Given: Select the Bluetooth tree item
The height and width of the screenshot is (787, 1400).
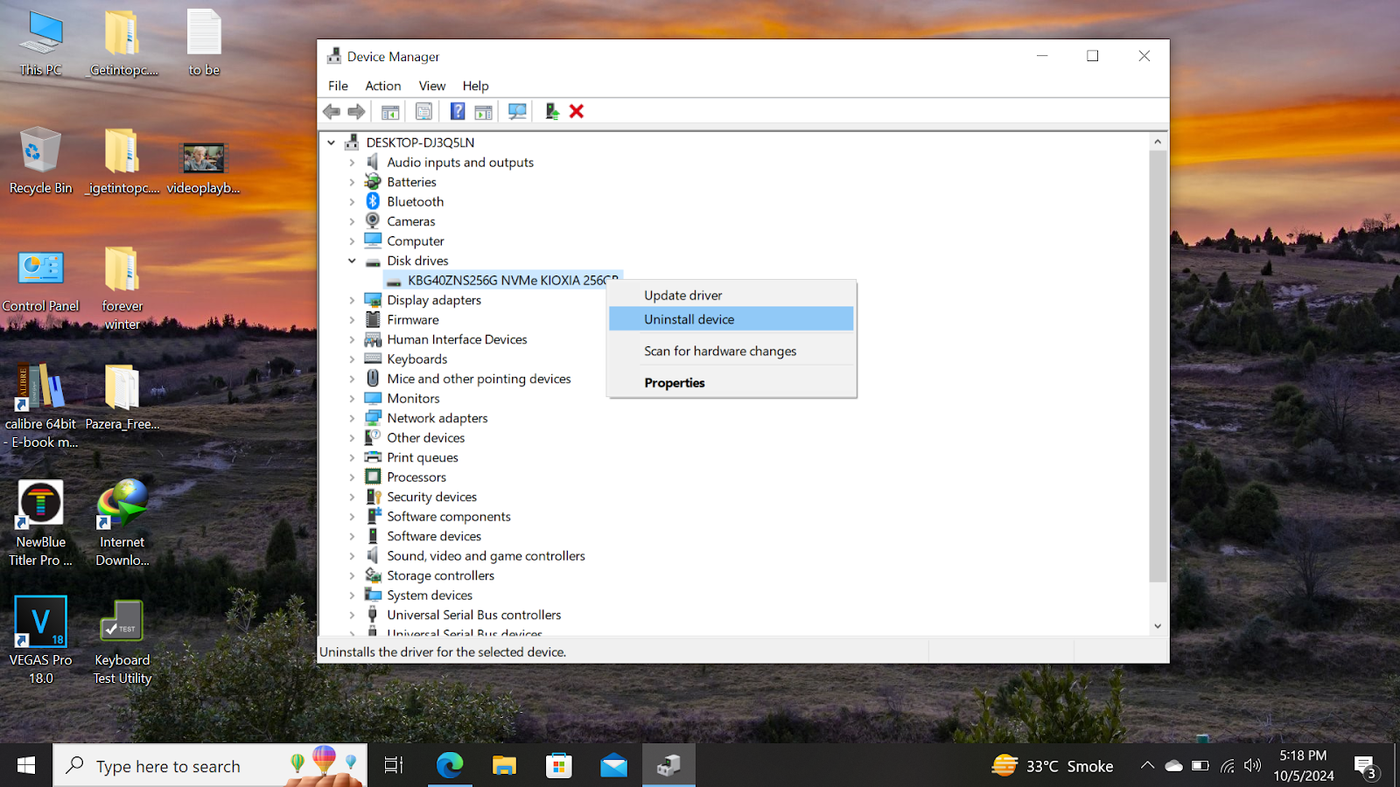Looking at the screenshot, I should pyautogui.click(x=415, y=202).
